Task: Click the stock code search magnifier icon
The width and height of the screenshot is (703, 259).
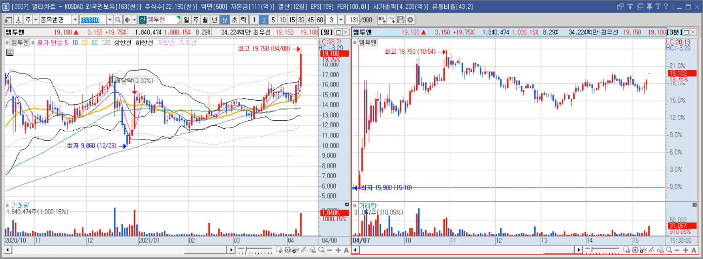Action: (x=118, y=20)
